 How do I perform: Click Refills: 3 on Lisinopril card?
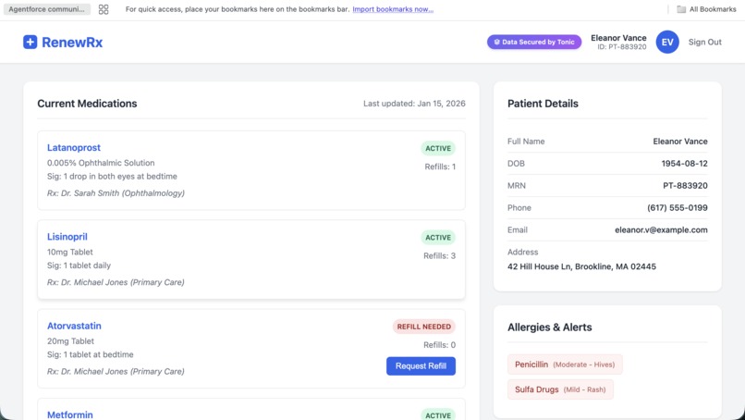[x=439, y=256]
